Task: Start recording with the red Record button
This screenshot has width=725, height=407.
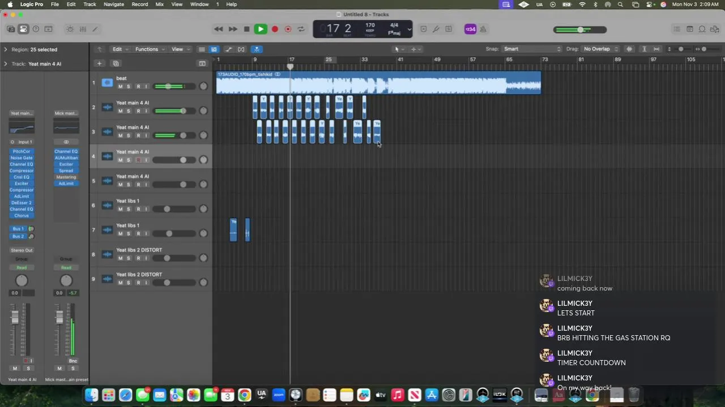Action: pyautogui.click(x=275, y=29)
